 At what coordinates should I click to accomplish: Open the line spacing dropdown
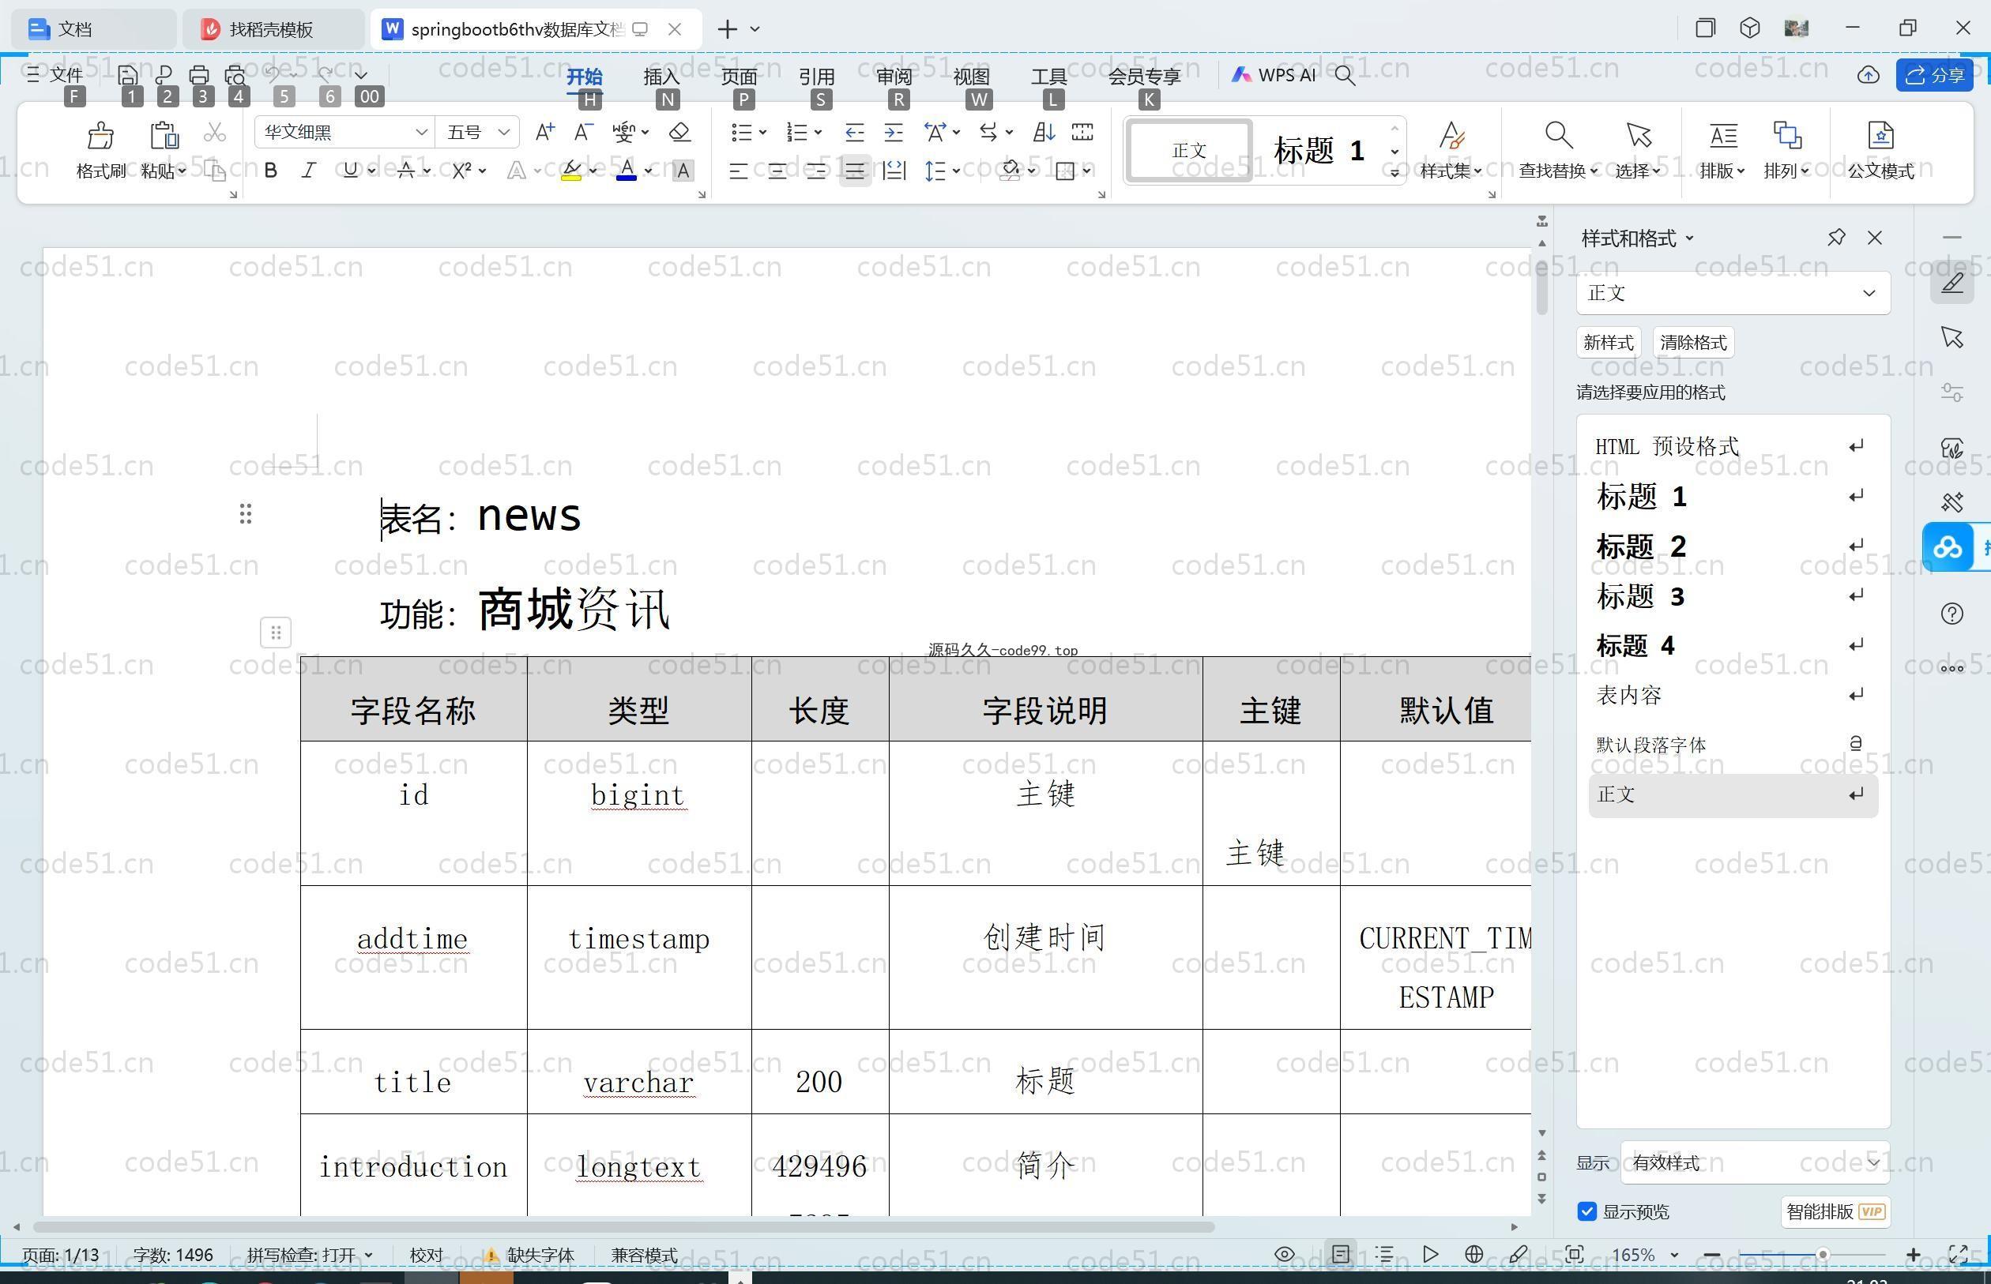(x=956, y=171)
